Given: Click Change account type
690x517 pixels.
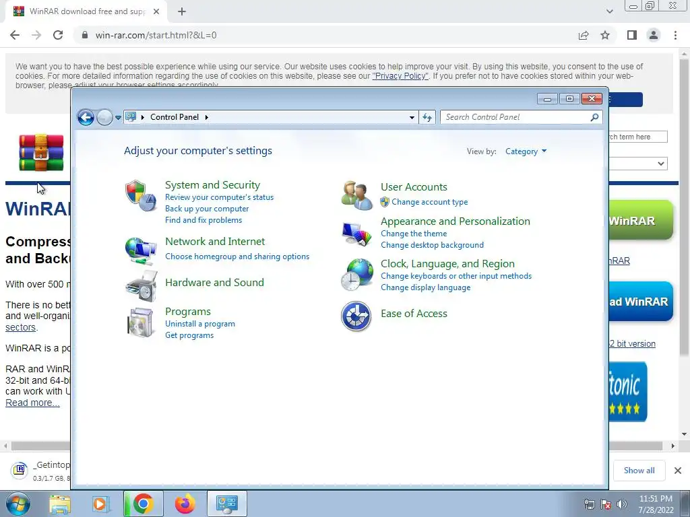Looking at the screenshot, I should 429,202.
